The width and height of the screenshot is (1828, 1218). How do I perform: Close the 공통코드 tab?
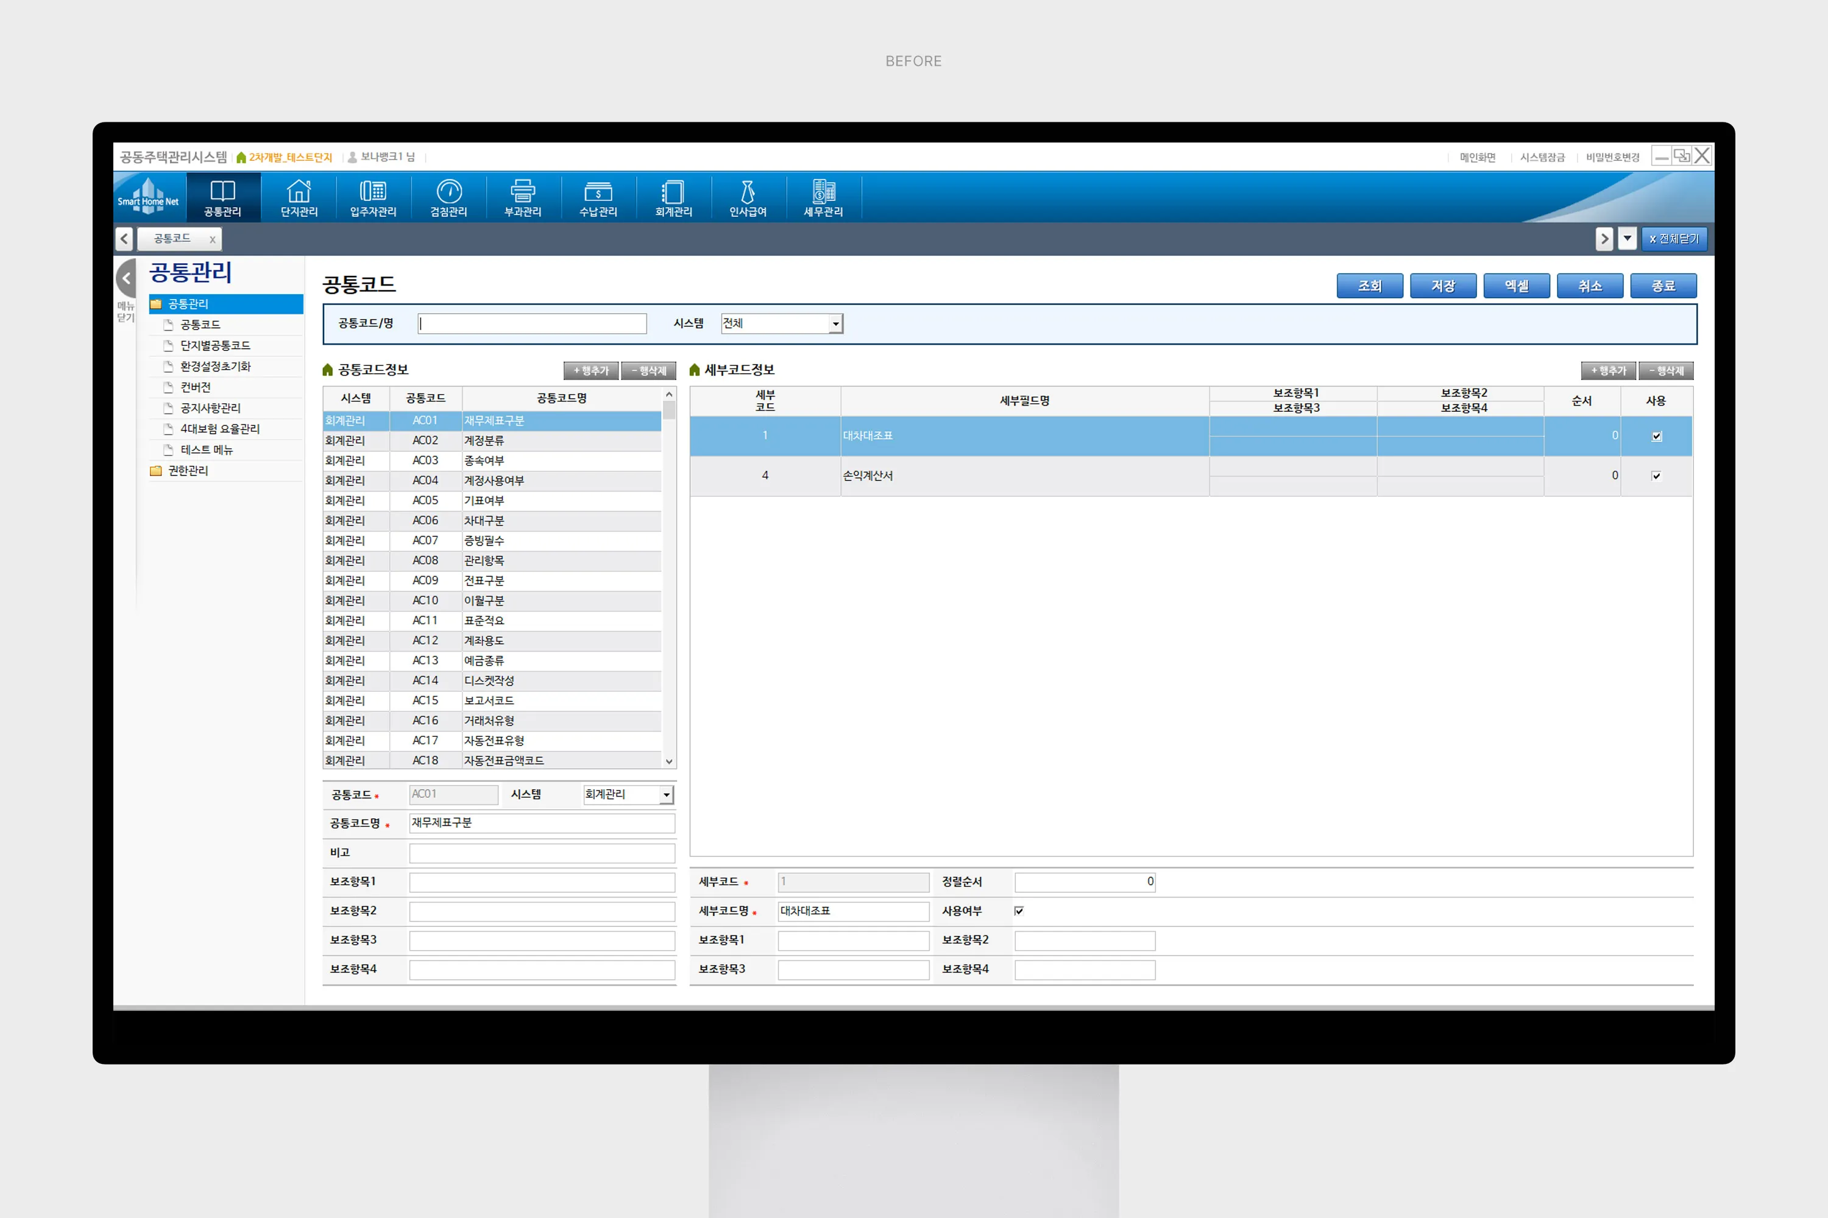coord(212,239)
